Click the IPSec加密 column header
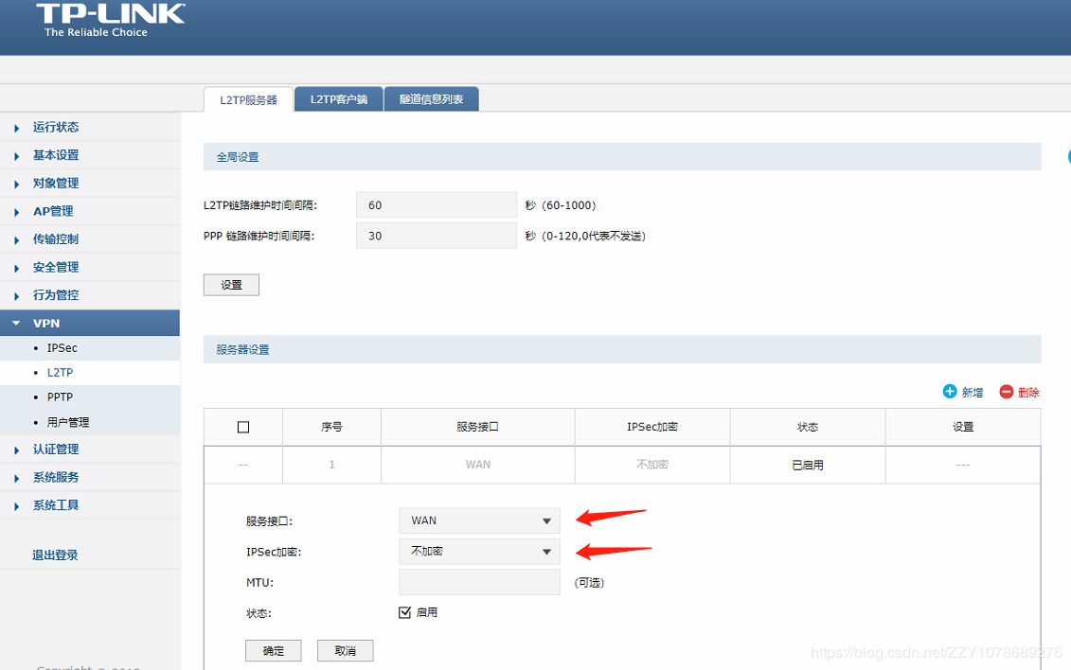Screen dimensions: 1071x670 [652, 427]
